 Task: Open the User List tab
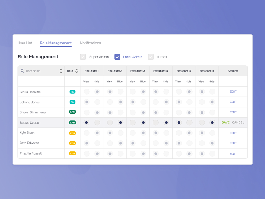click(x=25, y=43)
